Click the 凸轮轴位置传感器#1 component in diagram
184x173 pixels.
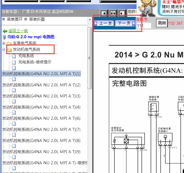coord(165,137)
